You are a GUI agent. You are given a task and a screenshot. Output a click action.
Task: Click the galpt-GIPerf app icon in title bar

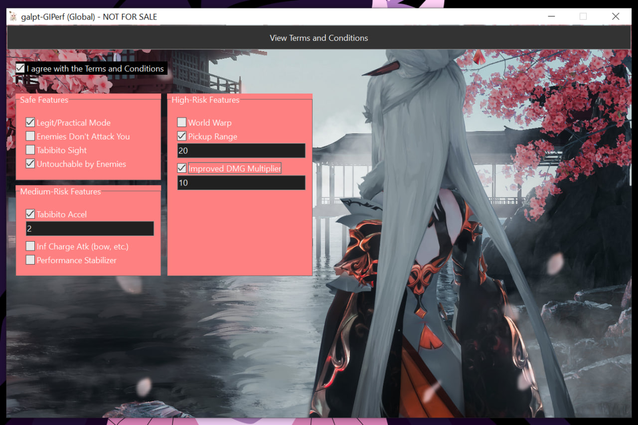point(13,16)
